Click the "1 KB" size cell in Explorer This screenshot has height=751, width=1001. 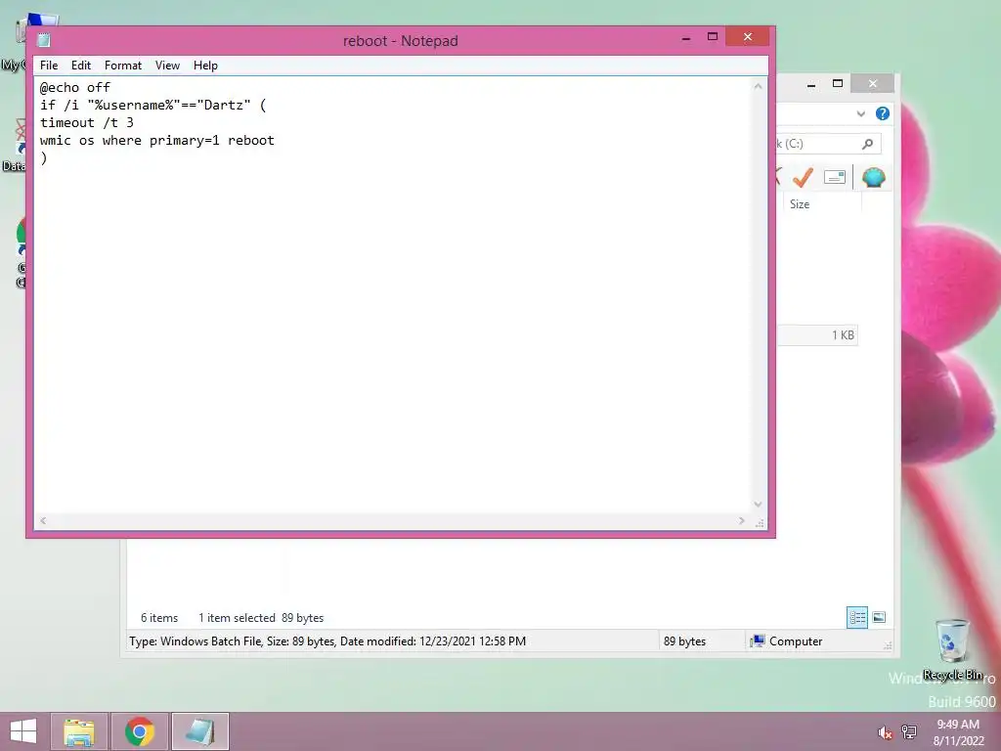843,335
